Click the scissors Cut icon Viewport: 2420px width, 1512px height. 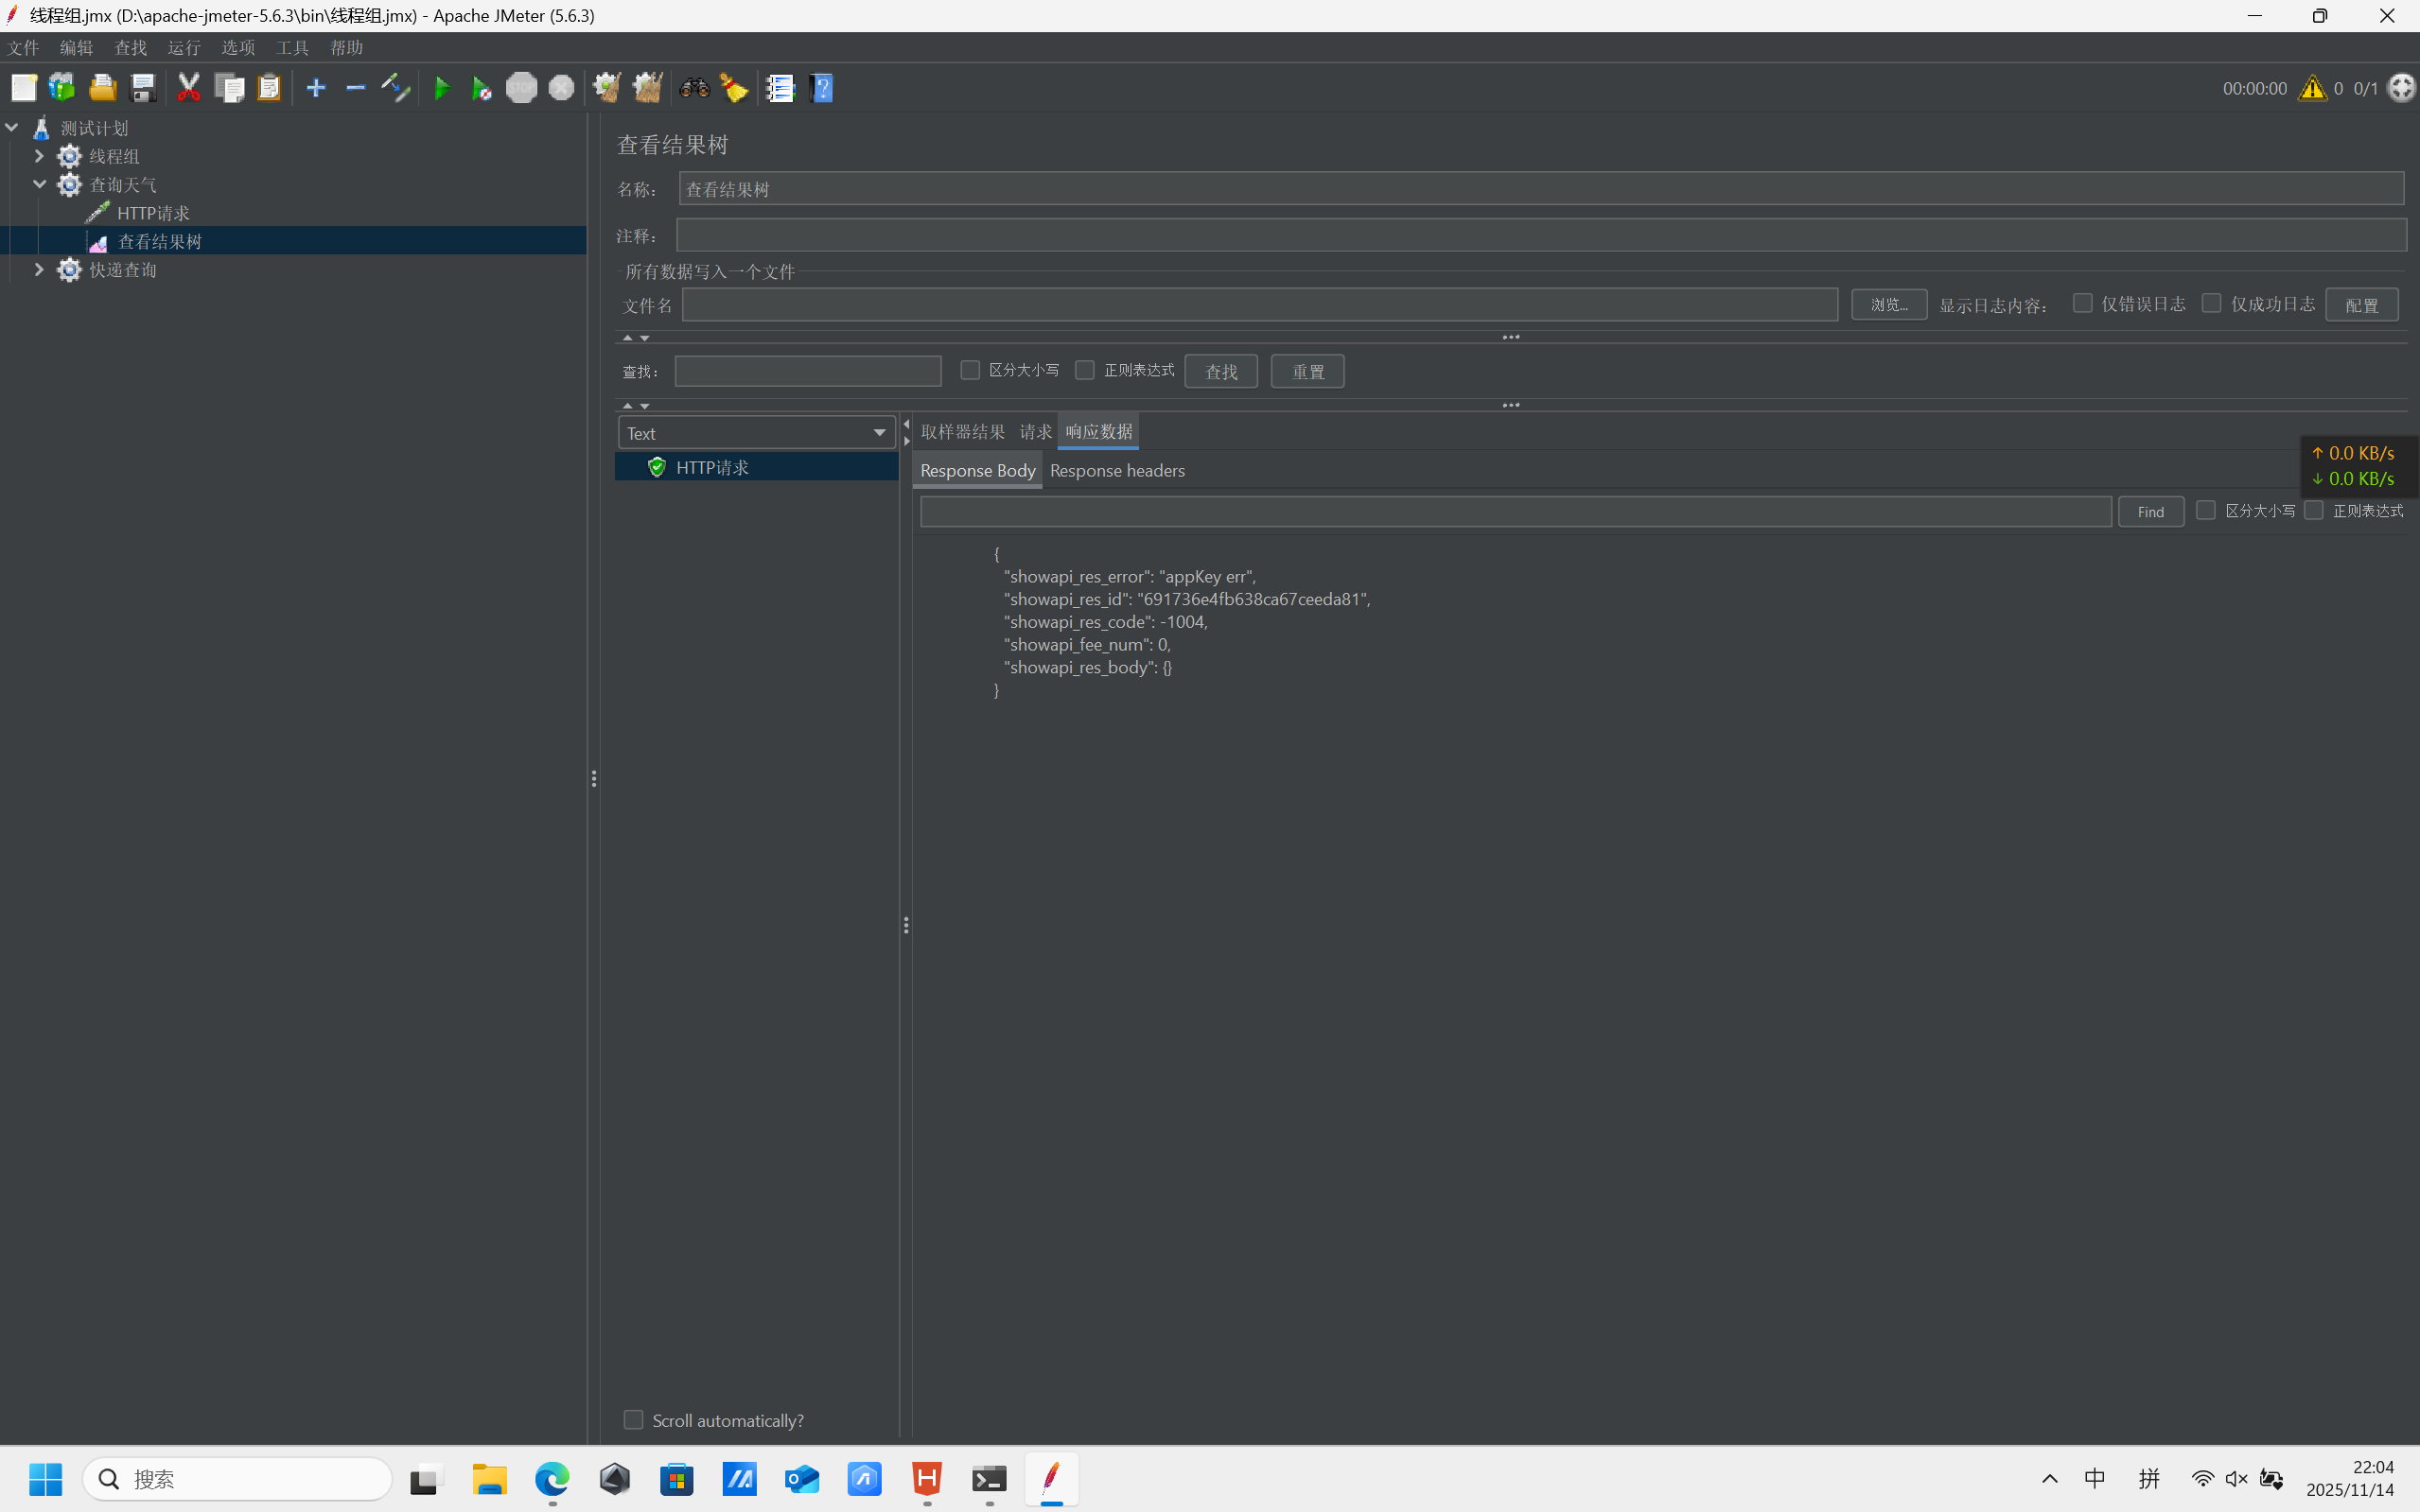188,88
